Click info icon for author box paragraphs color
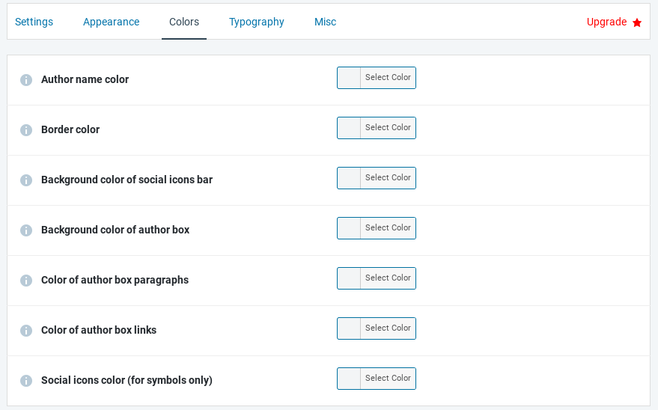This screenshot has height=410, width=658. tap(26, 281)
